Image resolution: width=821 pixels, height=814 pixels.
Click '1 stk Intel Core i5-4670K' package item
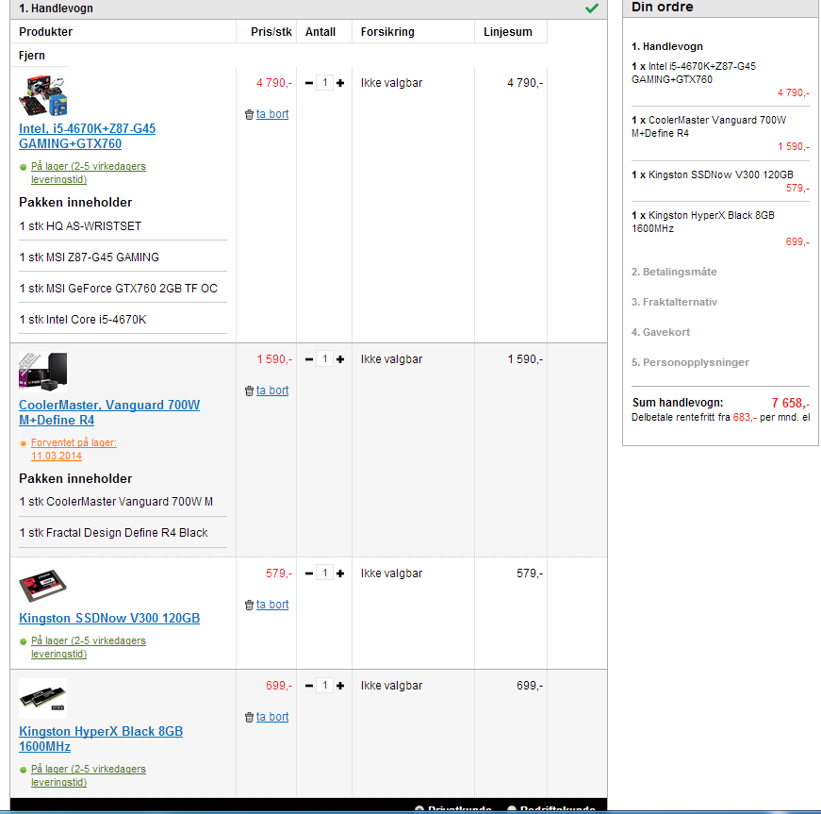click(83, 320)
